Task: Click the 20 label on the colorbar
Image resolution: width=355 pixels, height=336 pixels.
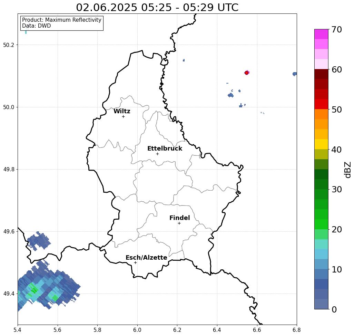Action: point(336,229)
